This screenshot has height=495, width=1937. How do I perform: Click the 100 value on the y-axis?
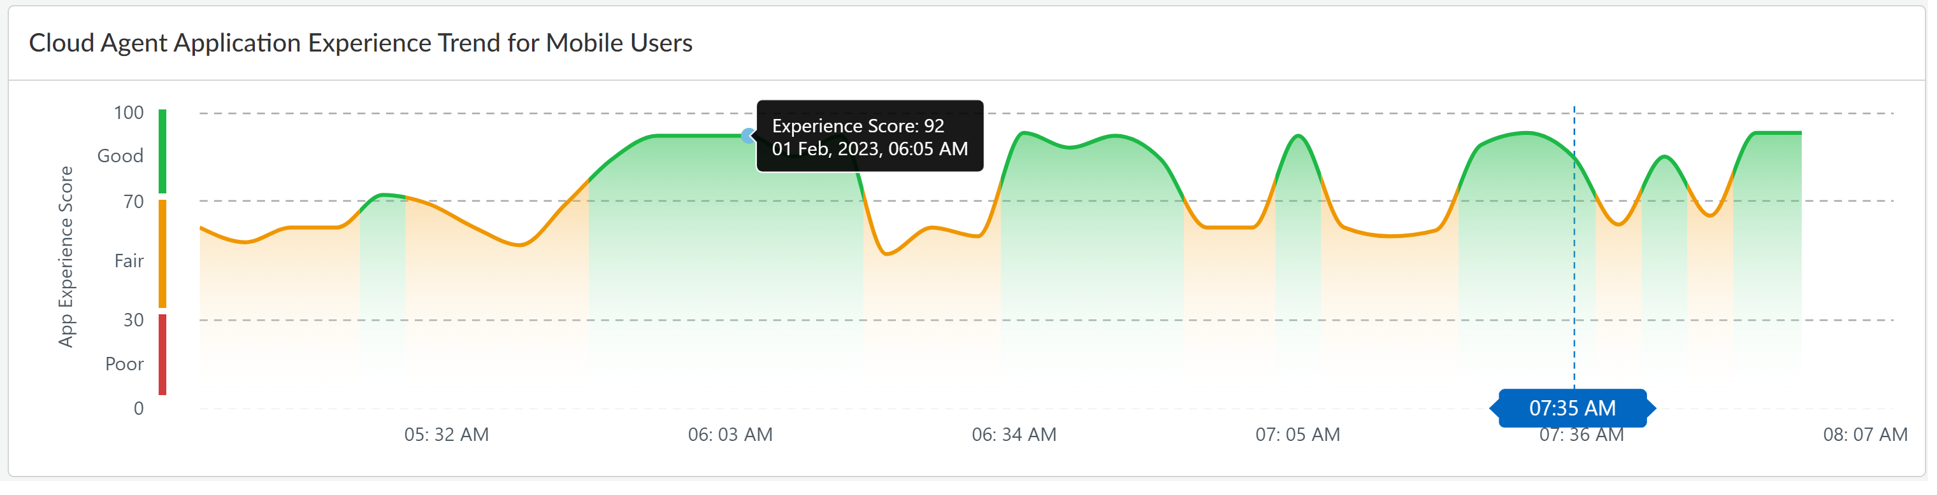(129, 113)
